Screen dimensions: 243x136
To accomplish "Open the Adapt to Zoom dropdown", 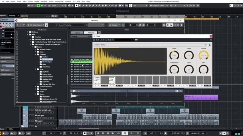I will click(159, 6).
